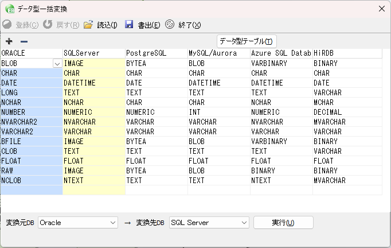Select the HiRDB MVARCHAR cell in NVARCHAR2 row
Viewport: 391px width, 248px height.
point(347,122)
